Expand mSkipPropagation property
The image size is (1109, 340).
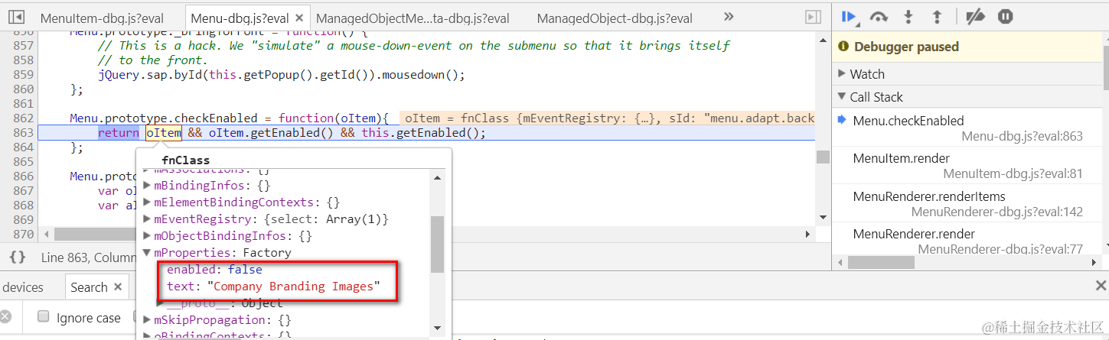(148, 320)
